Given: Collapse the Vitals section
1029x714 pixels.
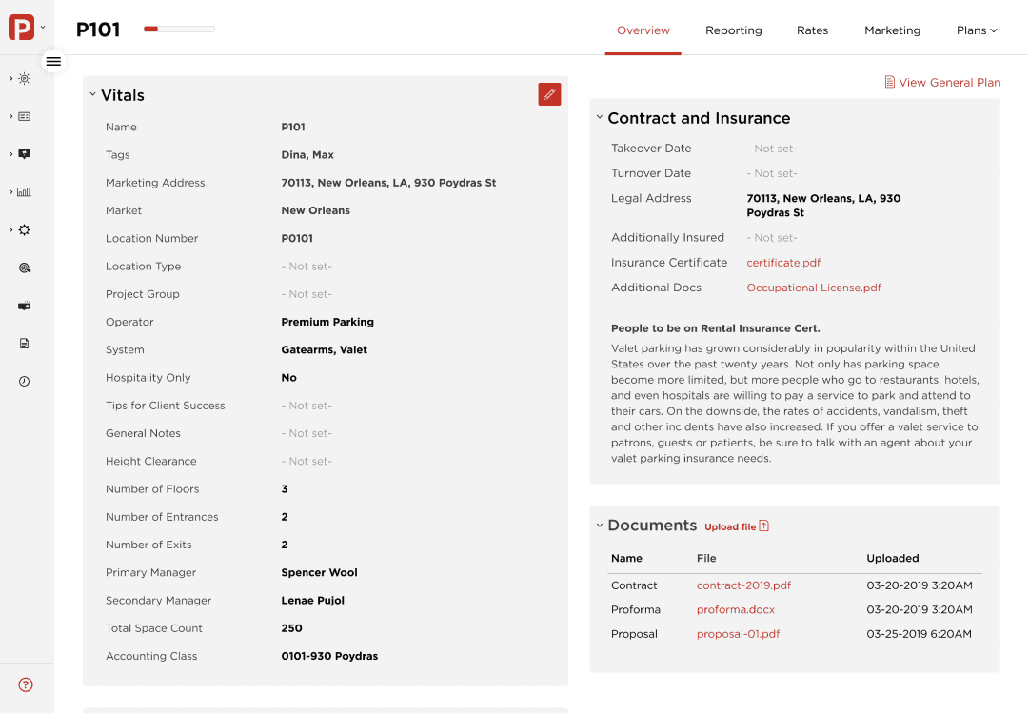Looking at the screenshot, I should click(93, 95).
